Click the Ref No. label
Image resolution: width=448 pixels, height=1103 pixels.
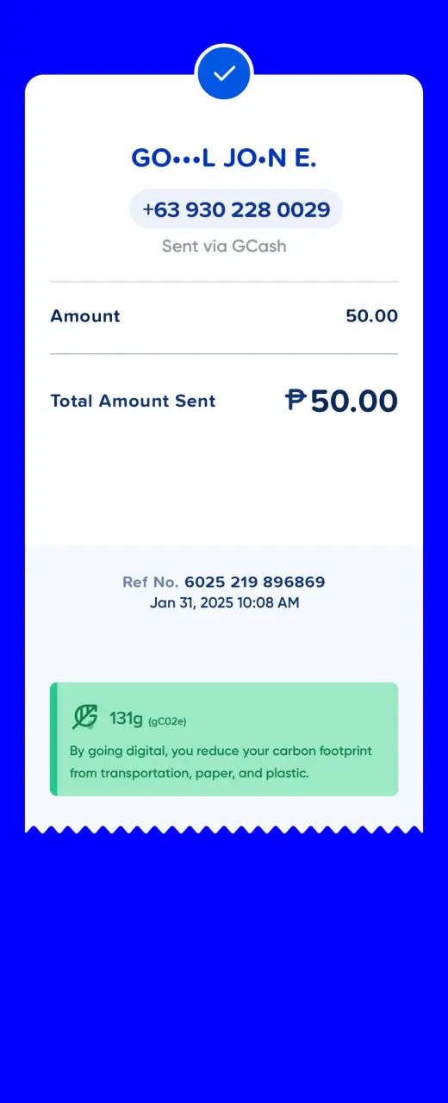tap(151, 583)
